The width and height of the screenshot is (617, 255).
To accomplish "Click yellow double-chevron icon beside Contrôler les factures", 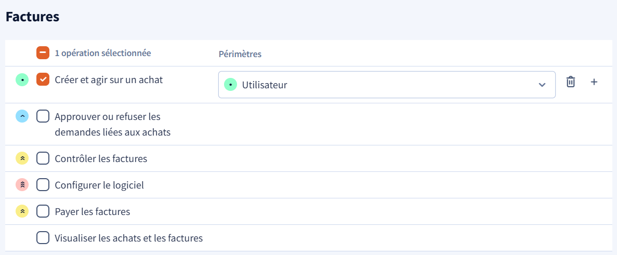I will coord(22,158).
